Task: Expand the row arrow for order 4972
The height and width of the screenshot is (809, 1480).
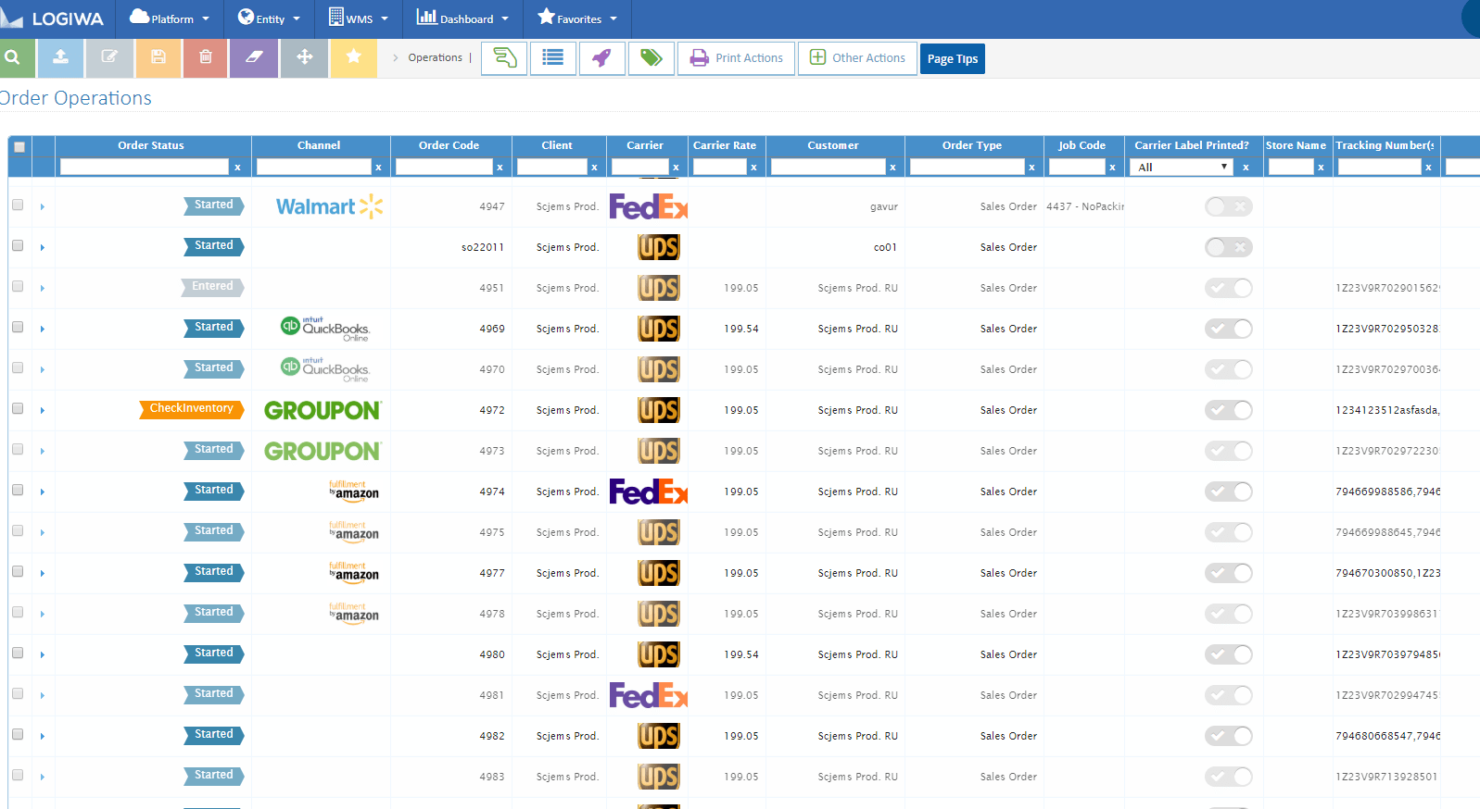Action: point(43,410)
